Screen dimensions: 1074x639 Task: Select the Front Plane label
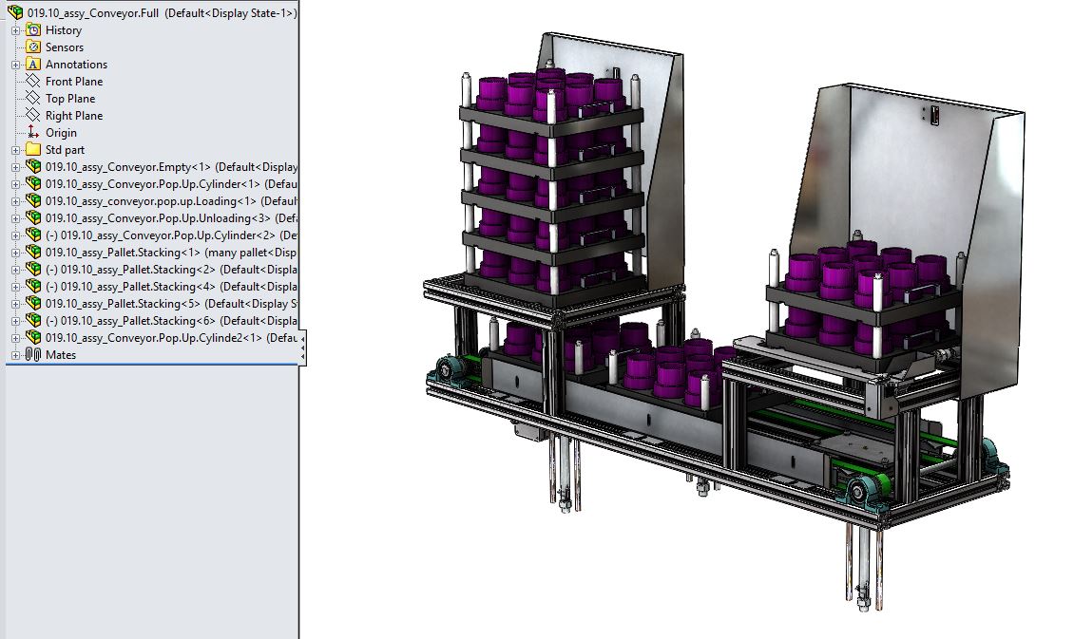(74, 82)
